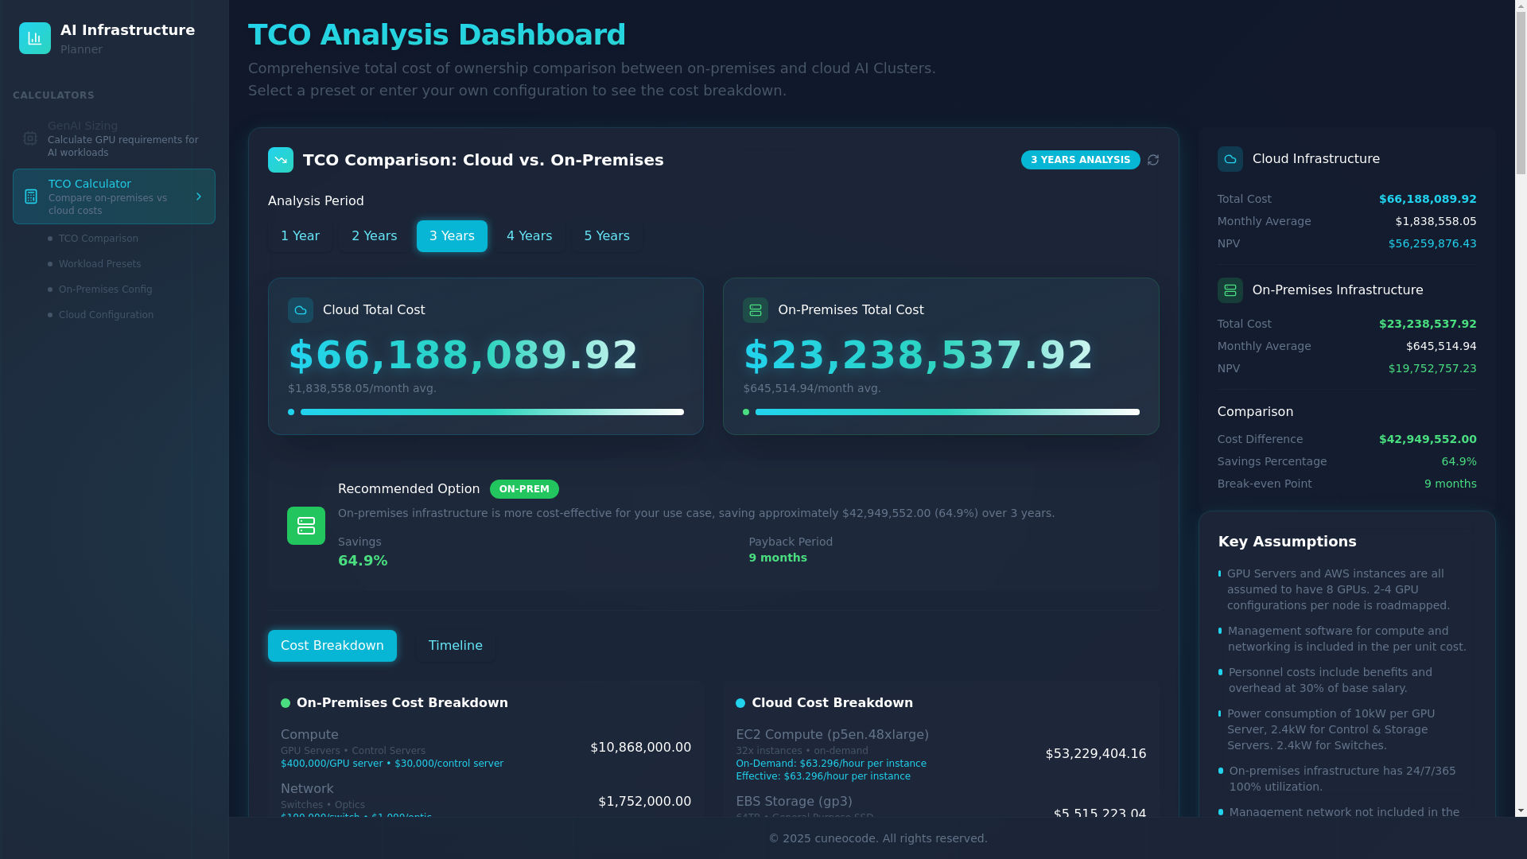Select the 3 Years analysis period
Viewport: 1527px width, 859px height.
click(452, 236)
